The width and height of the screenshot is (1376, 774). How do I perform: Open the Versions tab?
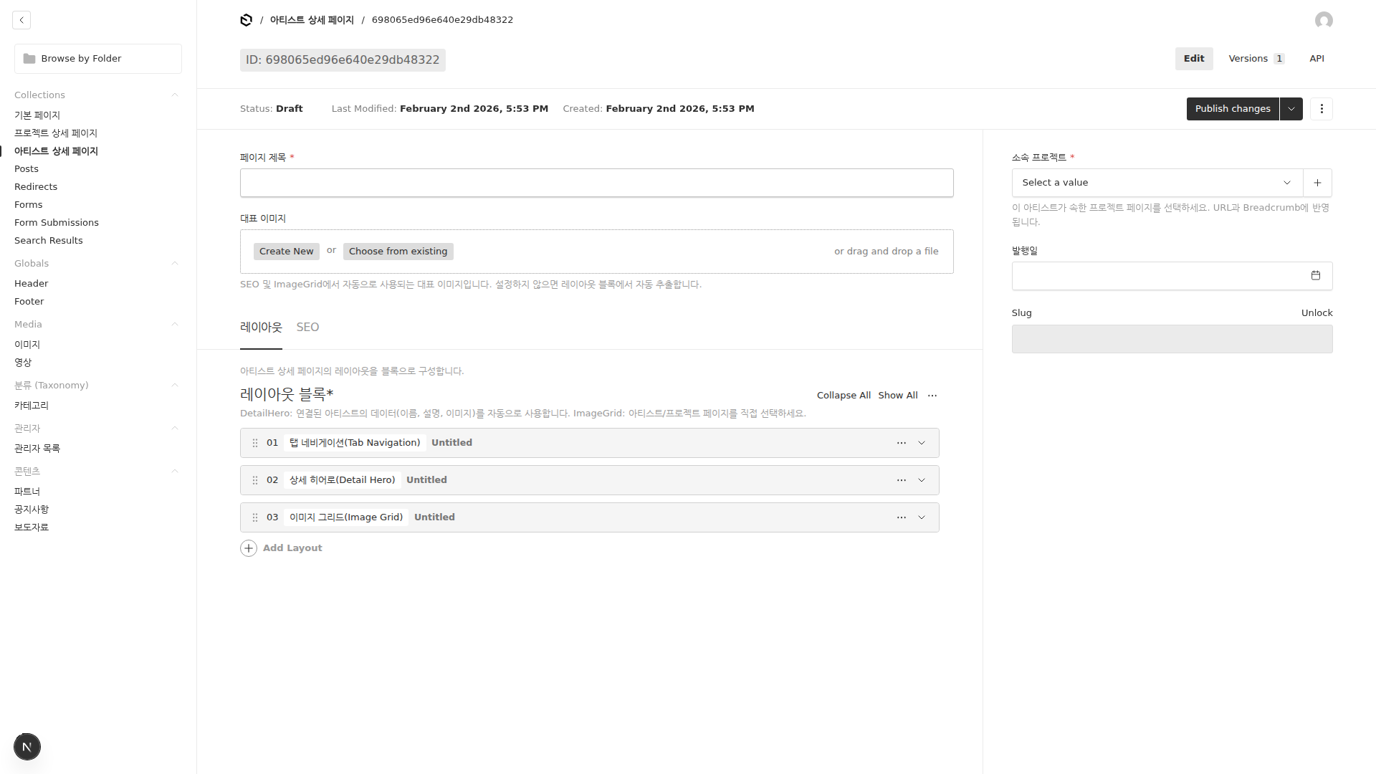pos(1256,59)
